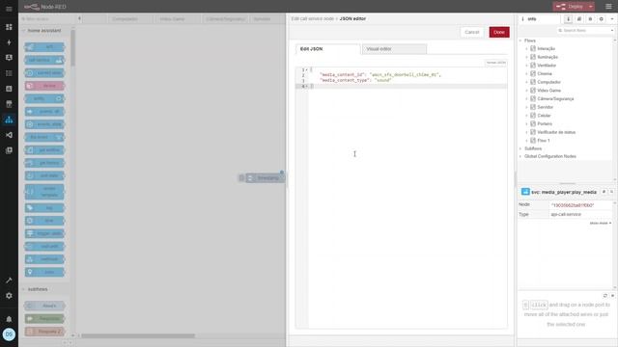Image resolution: width=618 pixels, height=347 pixels.
Task: Expand the Interação flow
Action: point(526,49)
